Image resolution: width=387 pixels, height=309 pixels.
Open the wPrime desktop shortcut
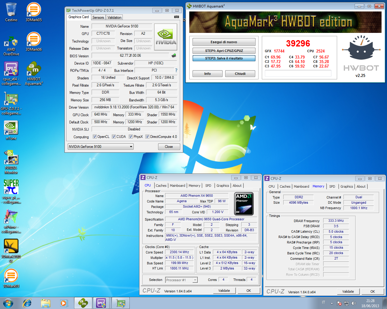tap(11, 221)
